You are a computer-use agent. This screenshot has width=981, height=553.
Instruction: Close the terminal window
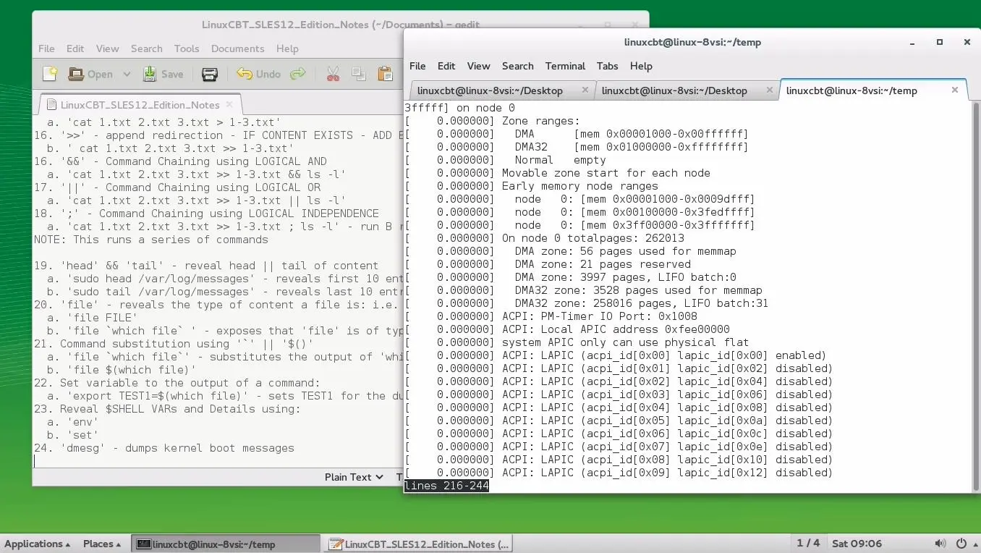[x=967, y=42]
